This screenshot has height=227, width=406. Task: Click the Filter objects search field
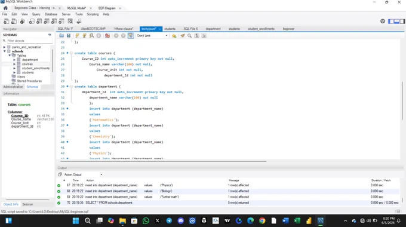pyautogui.click(x=29, y=41)
